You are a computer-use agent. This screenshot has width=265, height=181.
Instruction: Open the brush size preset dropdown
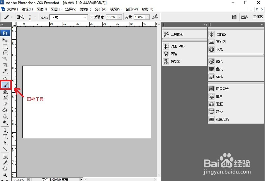[35, 17]
